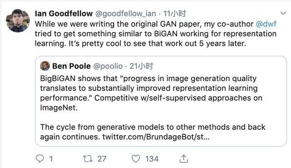The image size is (291, 168).
Task: Open tweet options chevron menu
Action: click(x=283, y=13)
